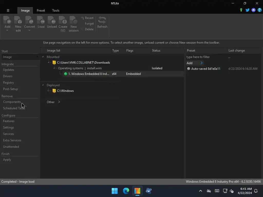263x197 pixels.
Task: Click the muted volume tray icon
Action: coord(232,191)
